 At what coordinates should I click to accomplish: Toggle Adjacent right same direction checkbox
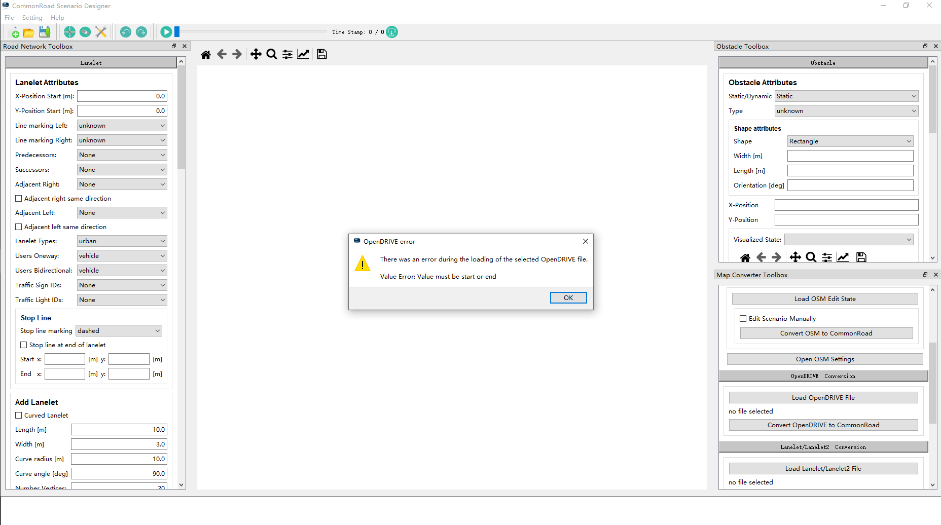[19, 199]
